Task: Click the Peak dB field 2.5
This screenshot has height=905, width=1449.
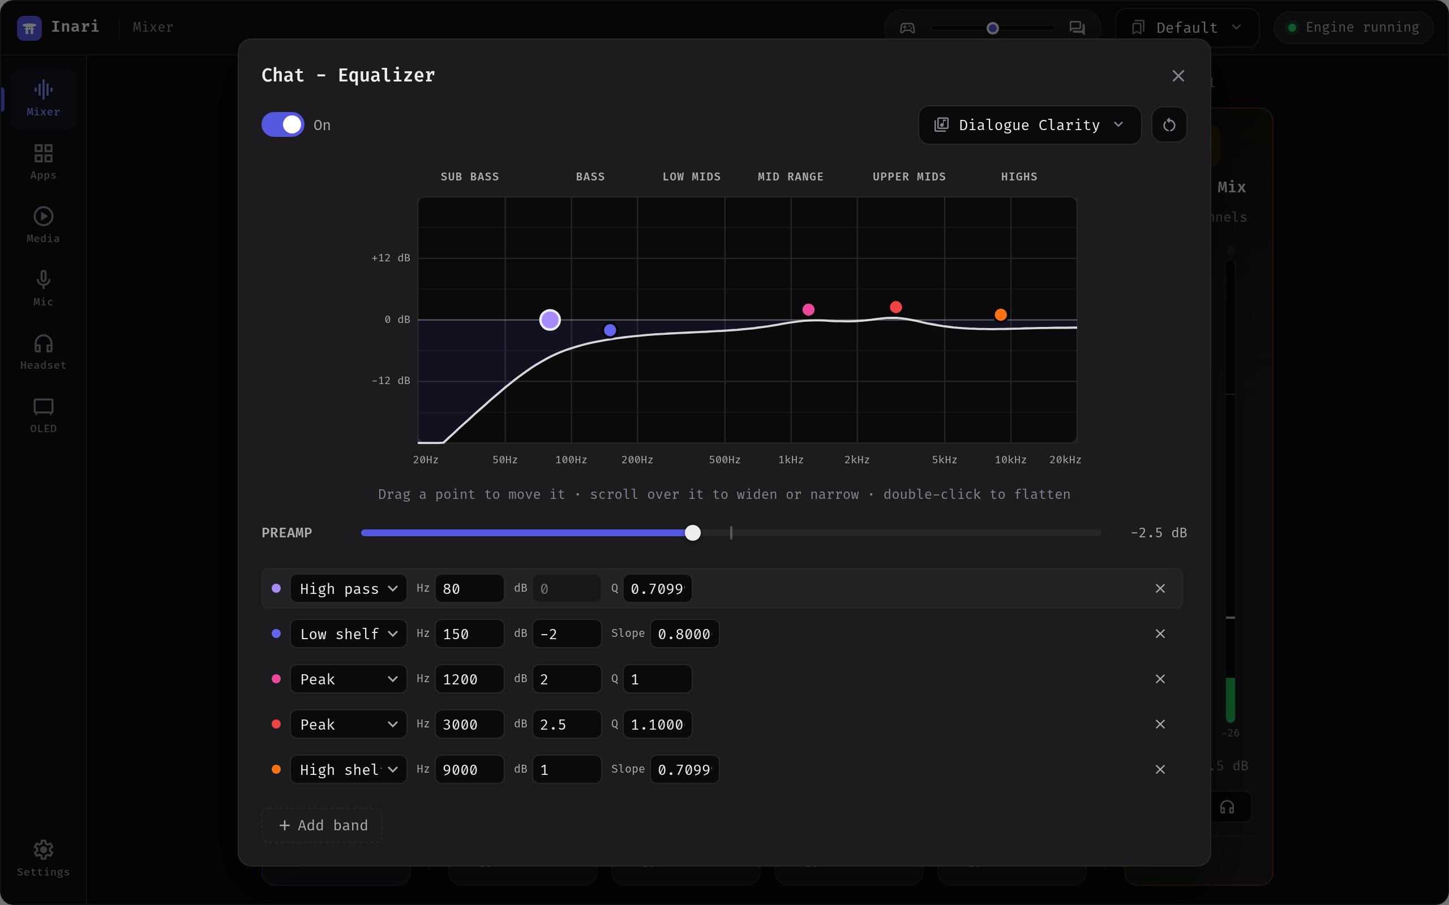Action: click(567, 724)
